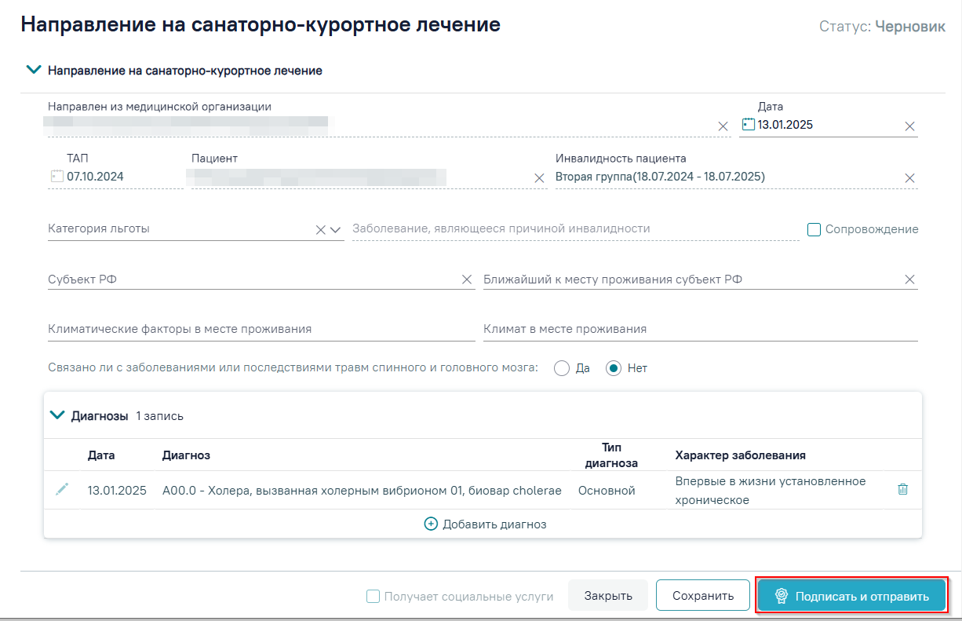Click the ТАП date value 07.10.2024
Screen dimensions: 962x621
pos(95,177)
